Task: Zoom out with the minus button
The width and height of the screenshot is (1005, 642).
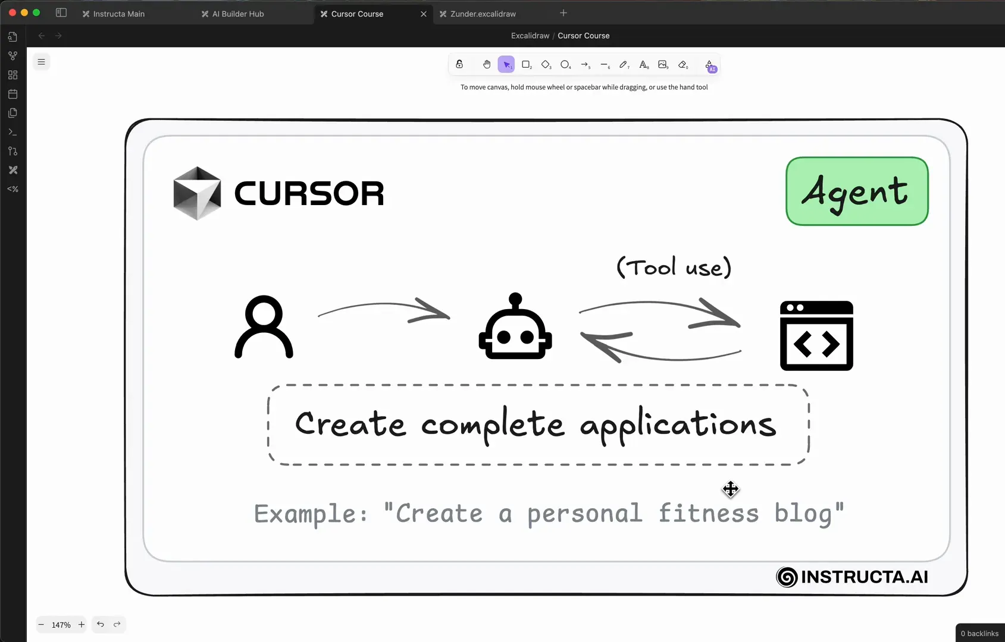Action: (x=41, y=625)
